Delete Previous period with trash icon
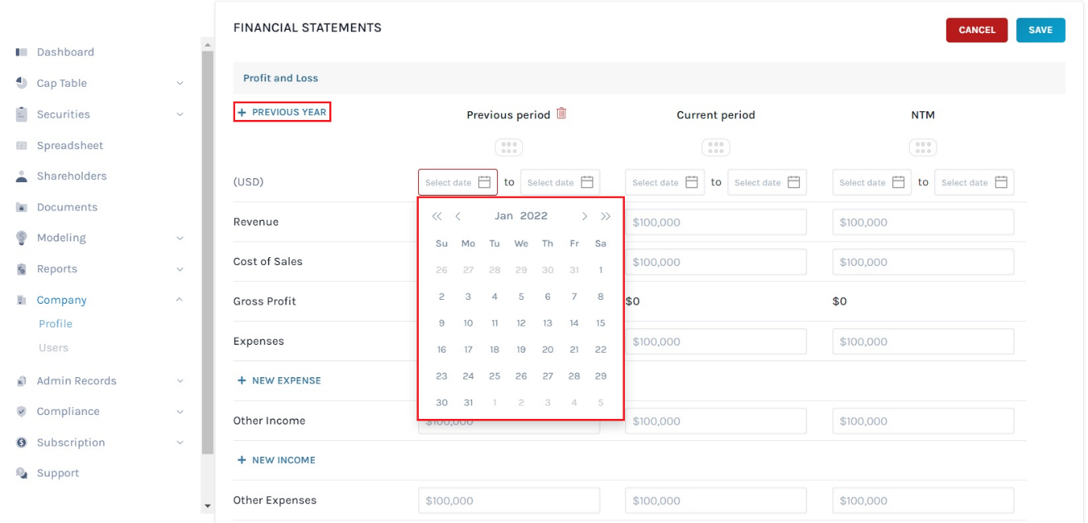This screenshot has height=523, width=1088. pos(561,114)
